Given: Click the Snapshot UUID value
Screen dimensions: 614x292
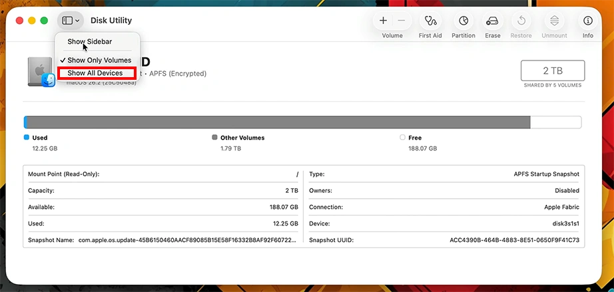Looking at the screenshot, I should [x=514, y=240].
